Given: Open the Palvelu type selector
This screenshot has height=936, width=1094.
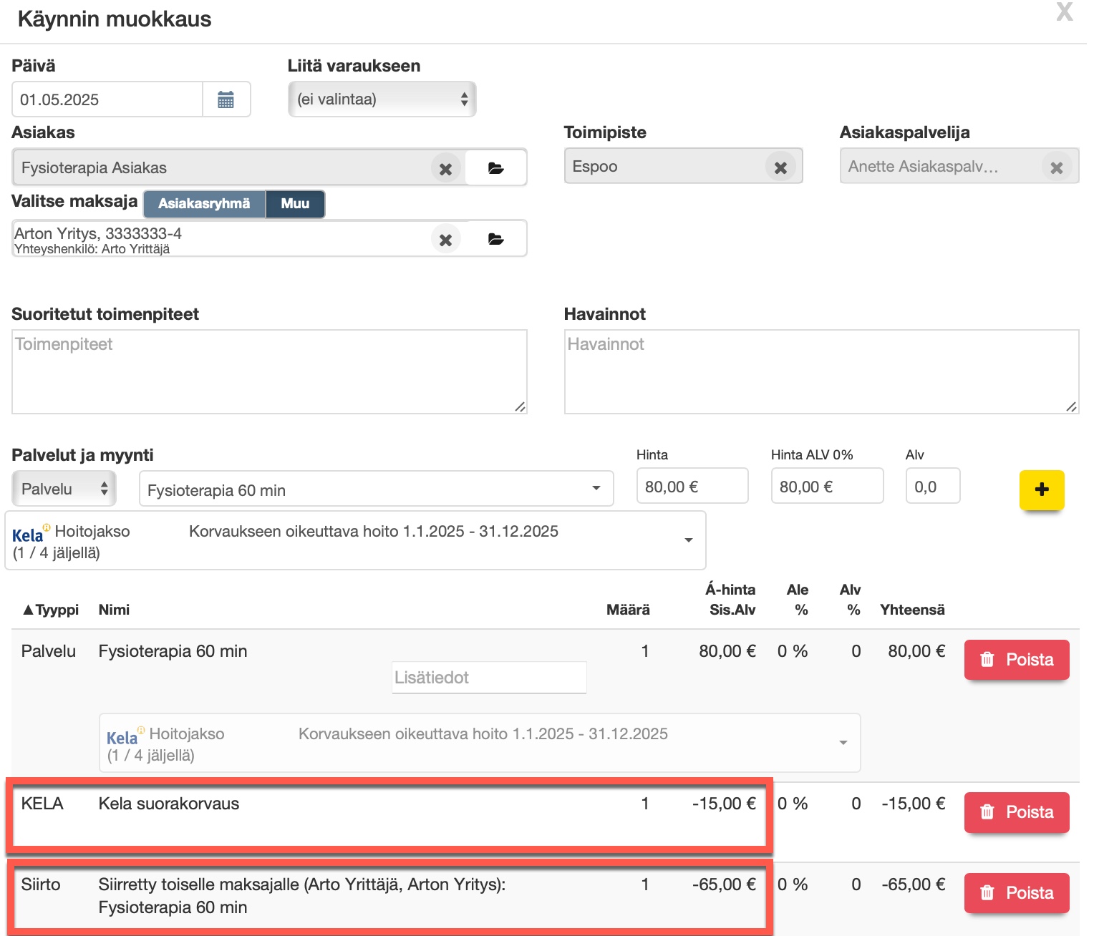Looking at the screenshot, I should [x=64, y=489].
